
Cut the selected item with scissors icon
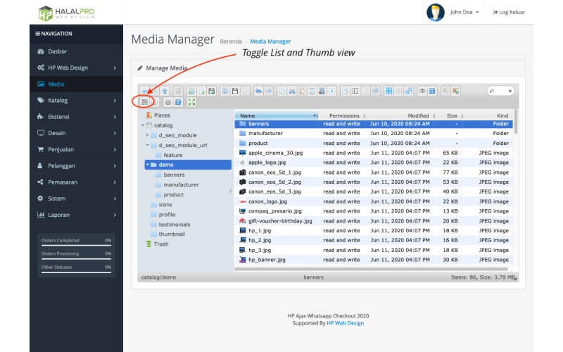pyautogui.click(x=292, y=91)
